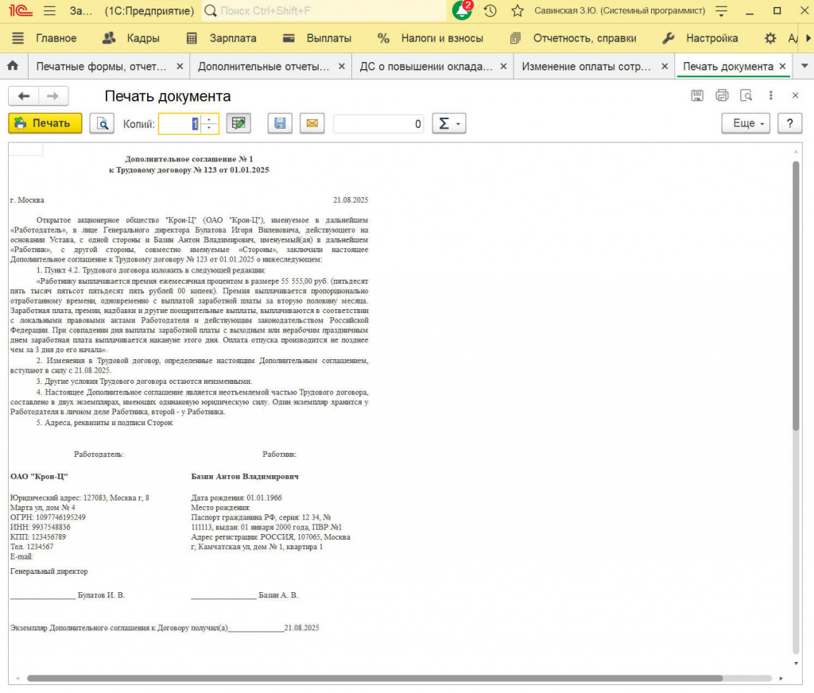Click the administration gear icon
Image resolution: width=814 pixels, height=693 pixels.
(x=770, y=38)
